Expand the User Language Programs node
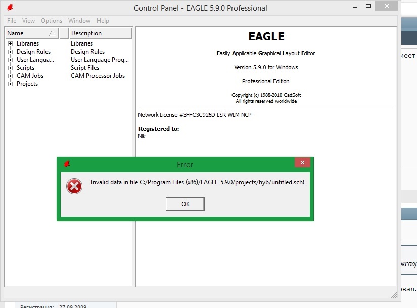This screenshot has height=308, width=417. pos(11,60)
